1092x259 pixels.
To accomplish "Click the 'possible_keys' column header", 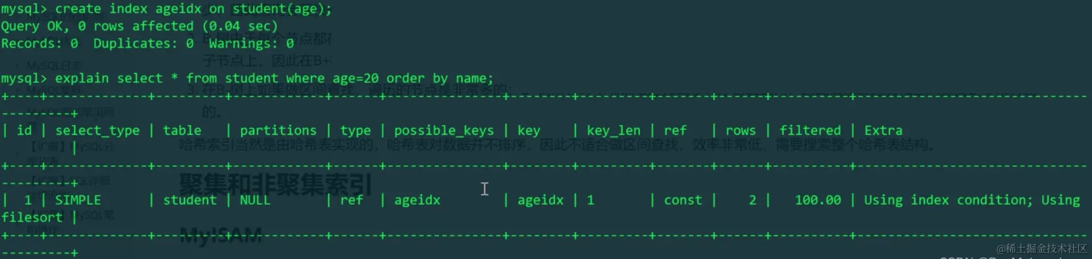I will 444,131.
